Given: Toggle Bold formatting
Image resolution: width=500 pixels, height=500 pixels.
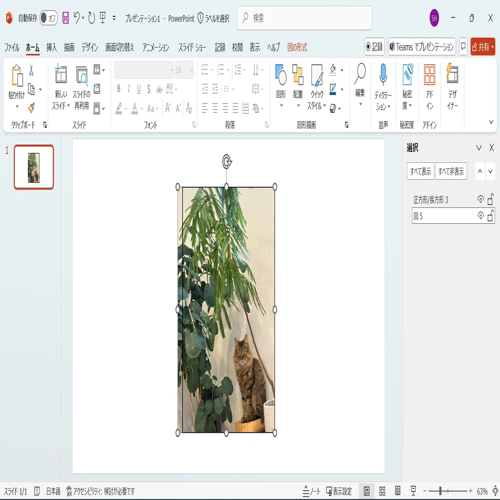Looking at the screenshot, I should tap(119, 89).
